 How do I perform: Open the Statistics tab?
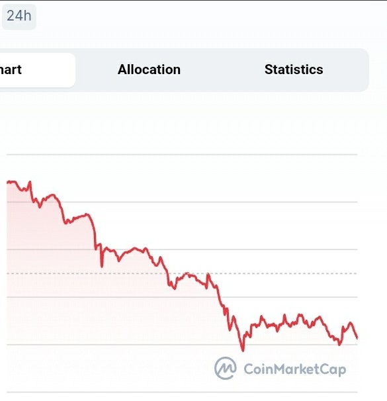click(x=294, y=69)
